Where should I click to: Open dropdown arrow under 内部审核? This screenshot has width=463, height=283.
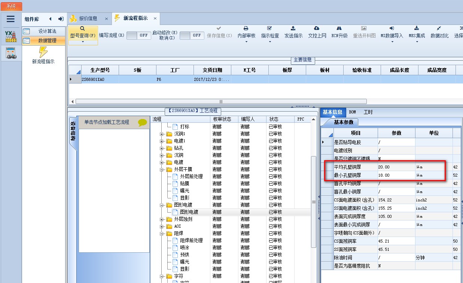click(x=246, y=42)
